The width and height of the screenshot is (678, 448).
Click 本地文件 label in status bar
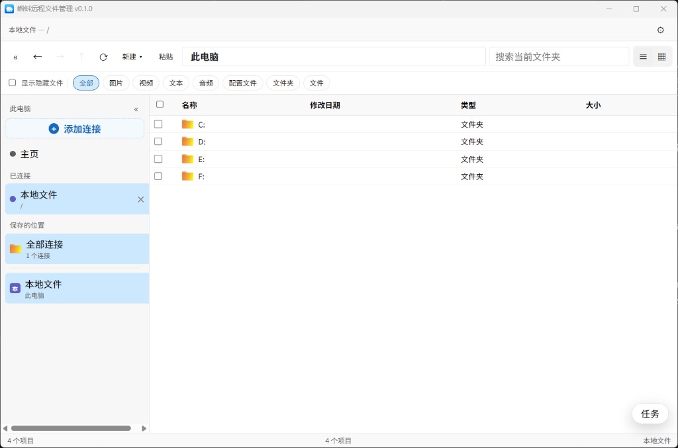pyautogui.click(x=657, y=441)
